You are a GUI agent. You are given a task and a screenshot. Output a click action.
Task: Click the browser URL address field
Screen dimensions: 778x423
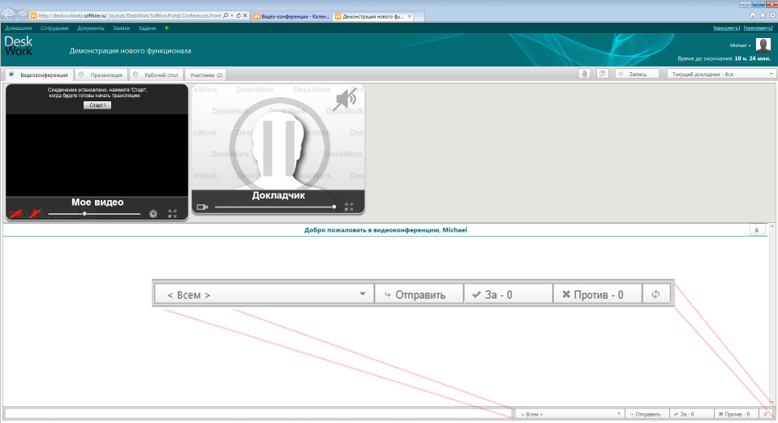(x=130, y=16)
